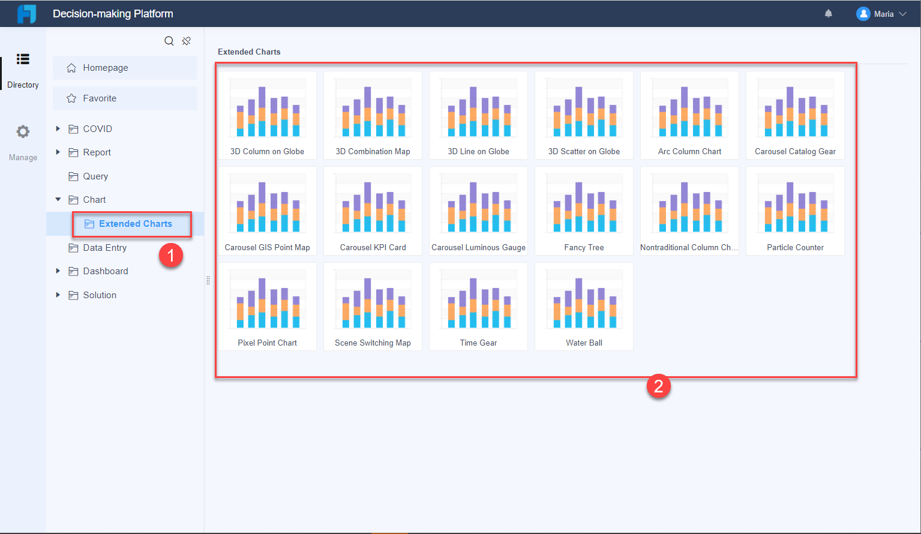The image size is (921, 534).
Task: Open the Particle Counter chart
Action: point(796,211)
